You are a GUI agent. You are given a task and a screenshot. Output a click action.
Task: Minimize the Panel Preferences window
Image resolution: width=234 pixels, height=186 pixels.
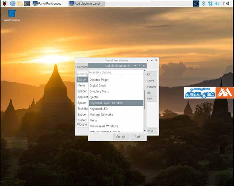147,60
